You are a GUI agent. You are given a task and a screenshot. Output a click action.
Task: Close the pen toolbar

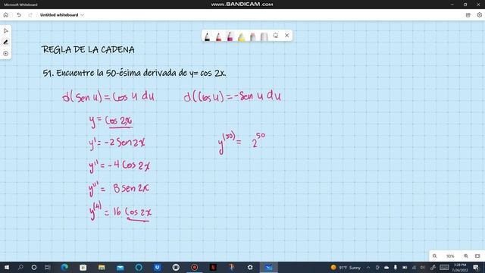tap(286, 36)
